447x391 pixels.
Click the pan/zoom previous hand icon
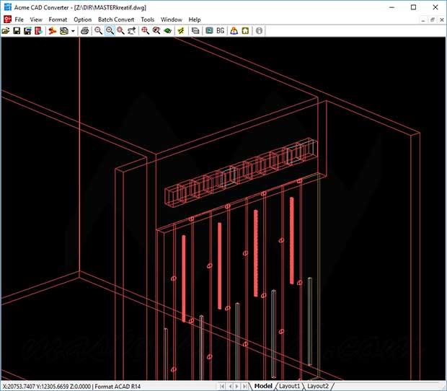pos(132,31)
